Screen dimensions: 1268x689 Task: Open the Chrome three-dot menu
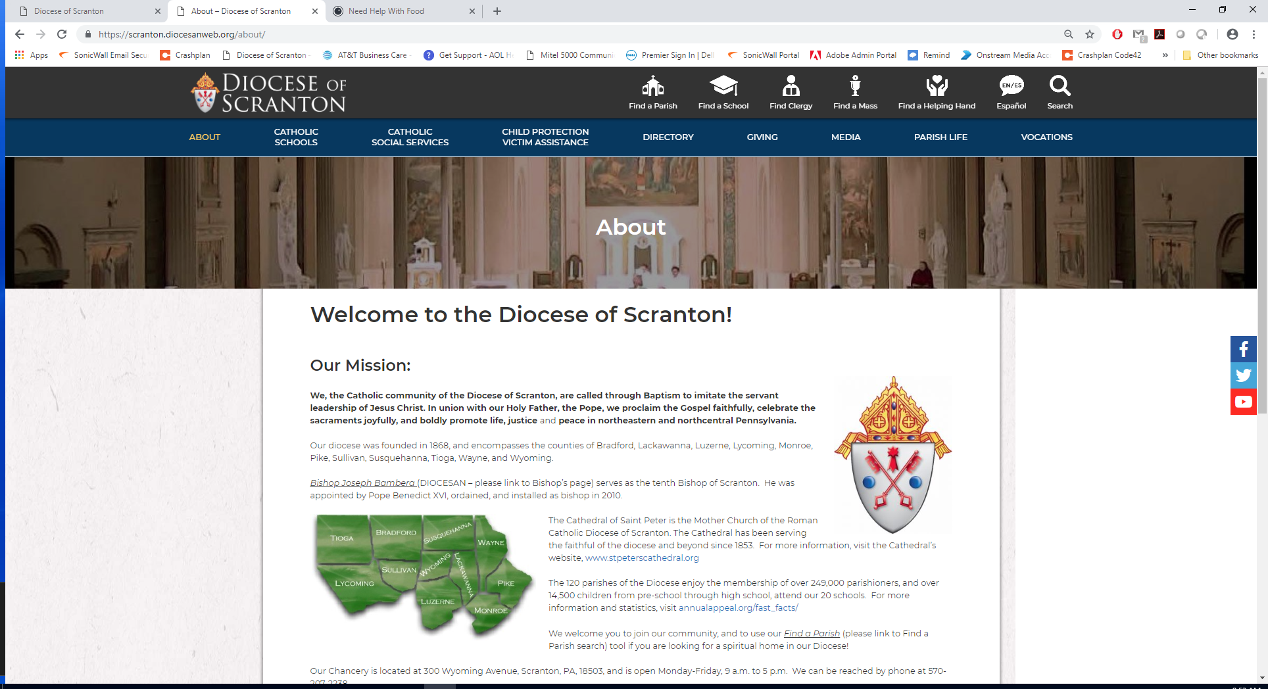[x=1254, y=34]
